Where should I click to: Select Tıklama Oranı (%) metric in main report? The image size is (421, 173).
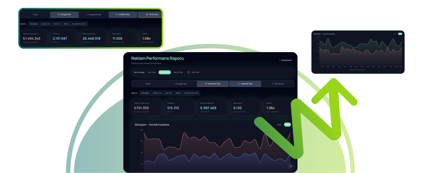pos(191,93)
